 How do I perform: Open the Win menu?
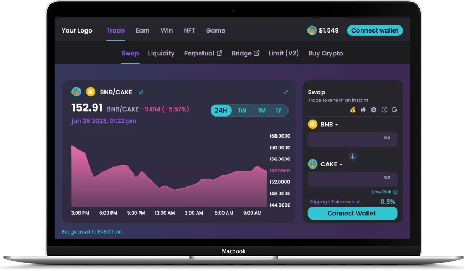pyautogui.click(x=167, y=30)
